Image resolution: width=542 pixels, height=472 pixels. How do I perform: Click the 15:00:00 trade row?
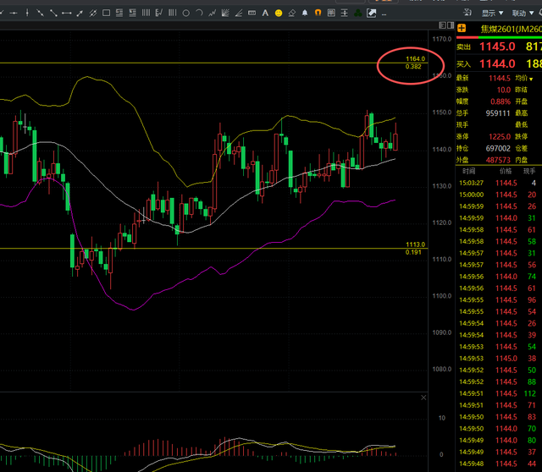tap(498, 195)
